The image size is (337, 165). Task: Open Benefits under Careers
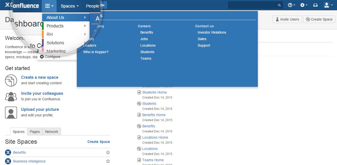[147, 32]
